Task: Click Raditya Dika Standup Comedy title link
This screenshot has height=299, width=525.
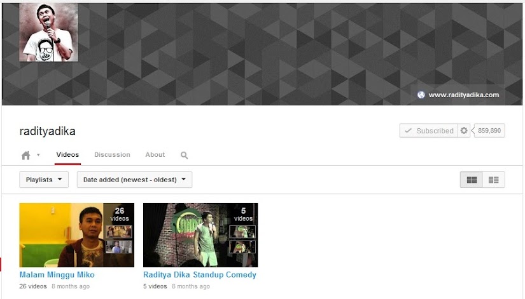Action: coord(200,275)
